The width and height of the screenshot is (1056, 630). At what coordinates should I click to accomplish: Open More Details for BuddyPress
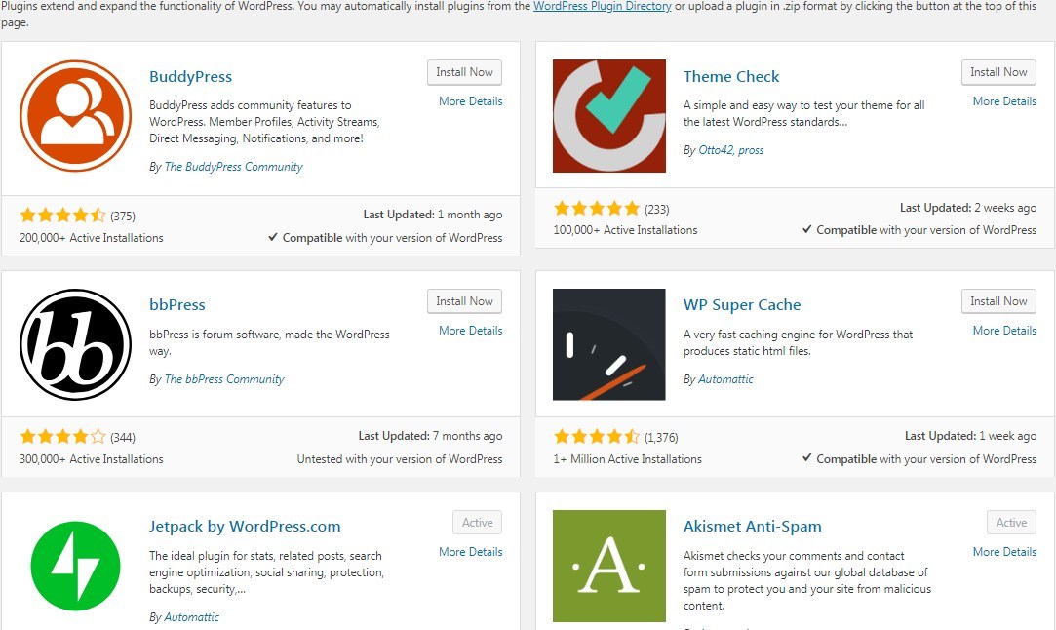coord(470,100)
